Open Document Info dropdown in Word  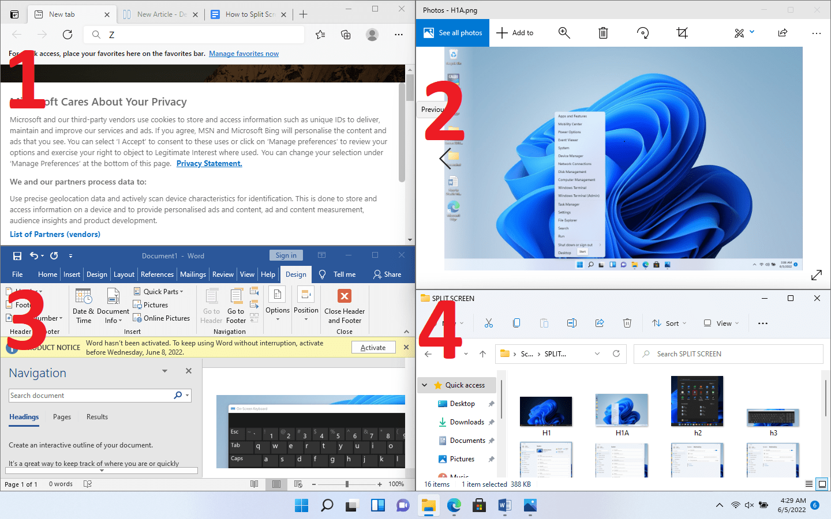tap(113, 307)
